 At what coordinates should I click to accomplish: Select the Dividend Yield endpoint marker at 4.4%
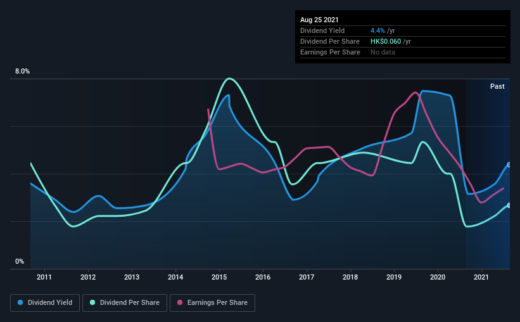coord(509,165)
